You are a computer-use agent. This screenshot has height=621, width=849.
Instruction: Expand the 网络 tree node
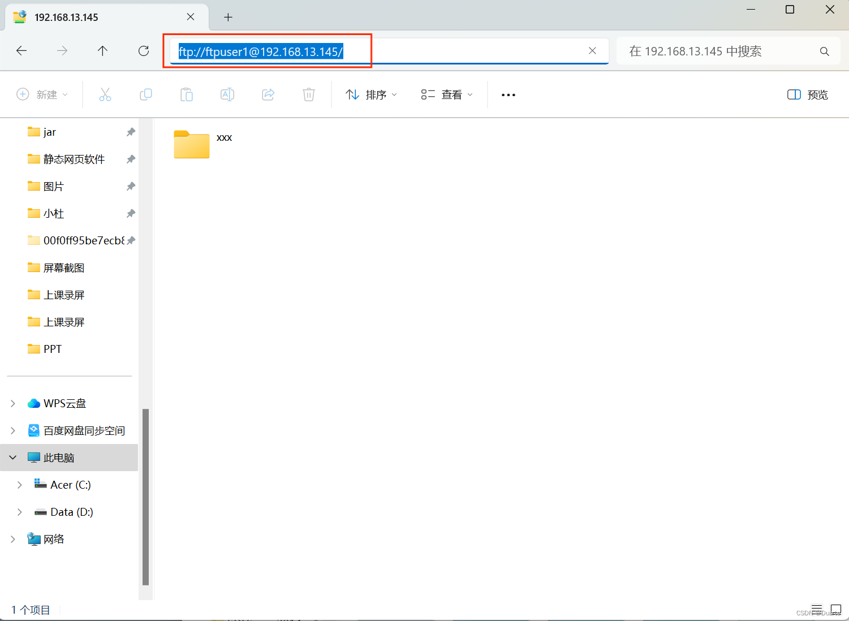[x=13, y=539]
